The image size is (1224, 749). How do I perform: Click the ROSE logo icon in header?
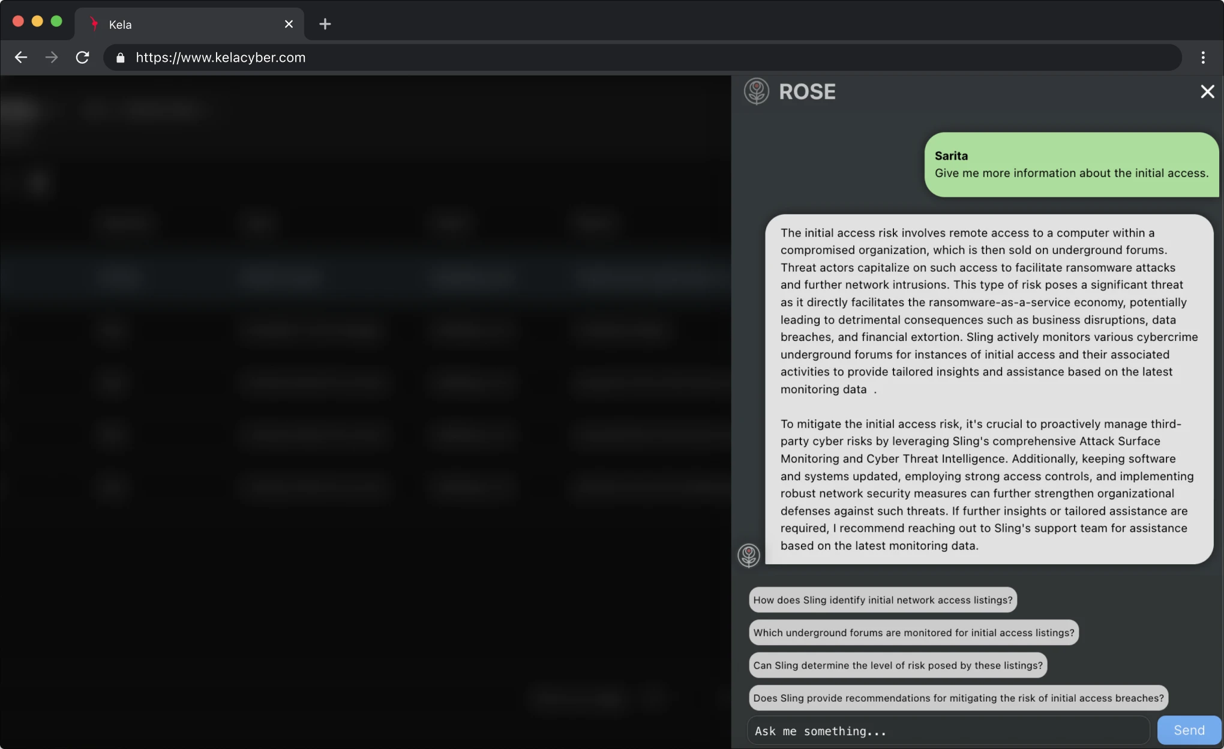(x=756, y=91)
